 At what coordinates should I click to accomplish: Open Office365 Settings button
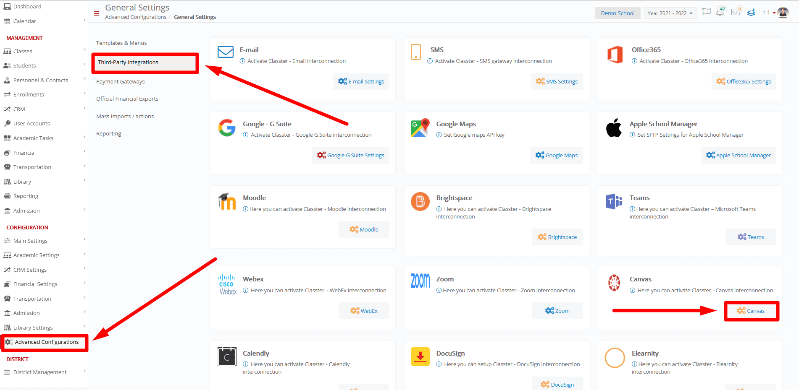point(744,81)
